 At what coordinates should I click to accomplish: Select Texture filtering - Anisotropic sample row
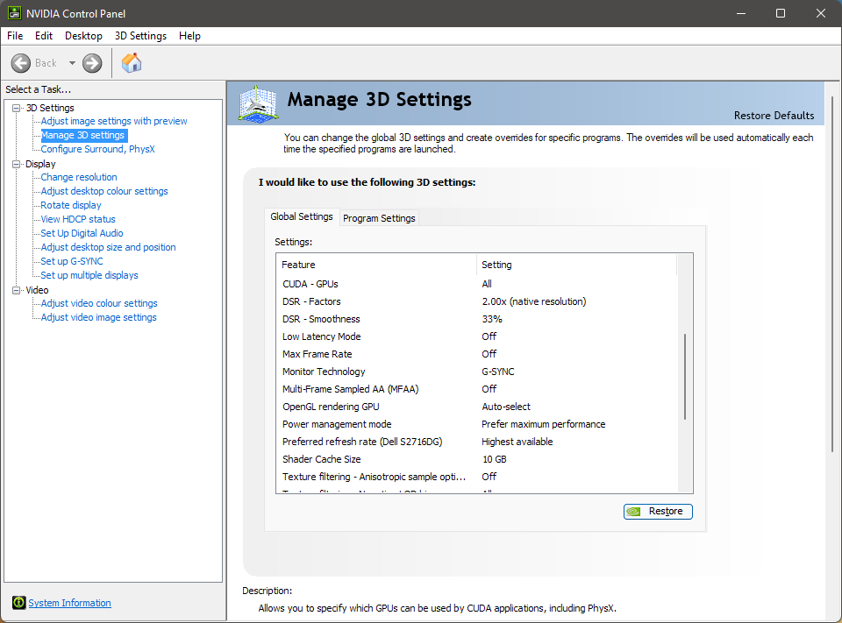tap(477, 477)
